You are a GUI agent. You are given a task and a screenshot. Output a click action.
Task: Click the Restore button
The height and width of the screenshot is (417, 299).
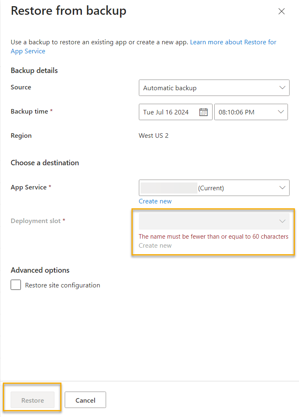(x=33, y=400)
